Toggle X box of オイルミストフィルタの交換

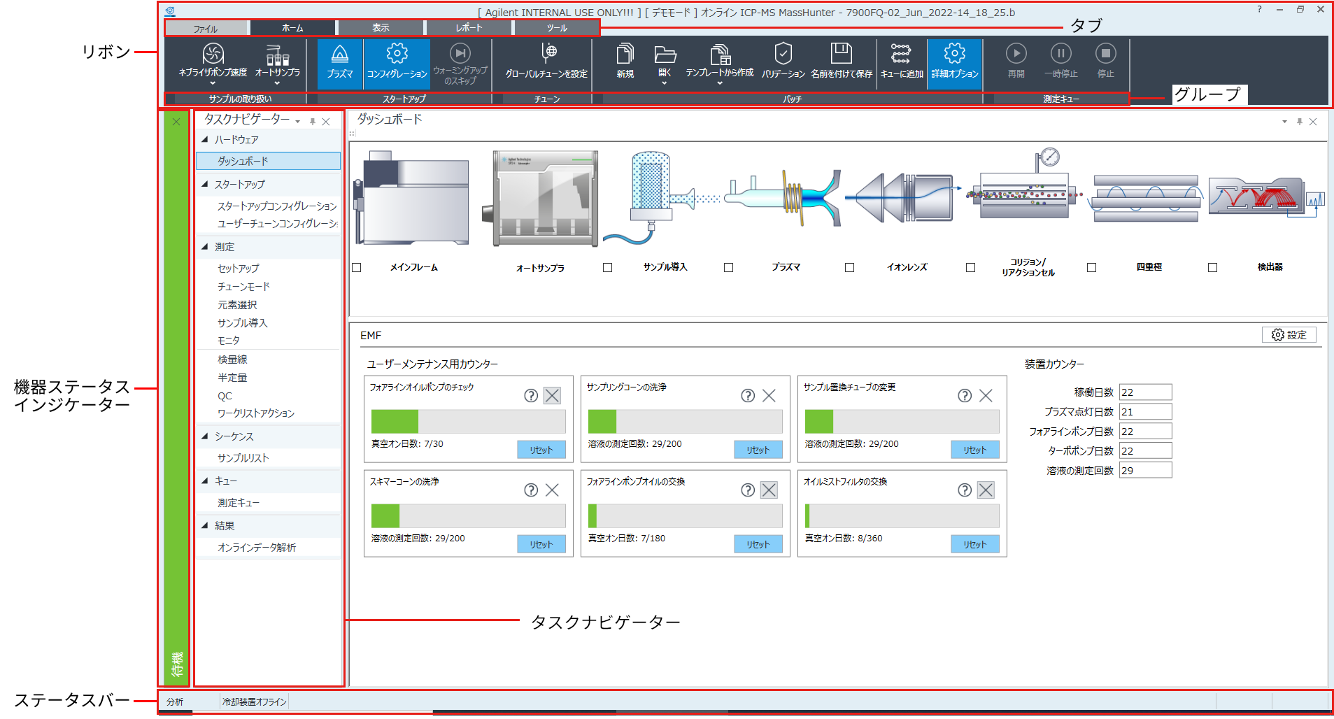tap(986, 490)
